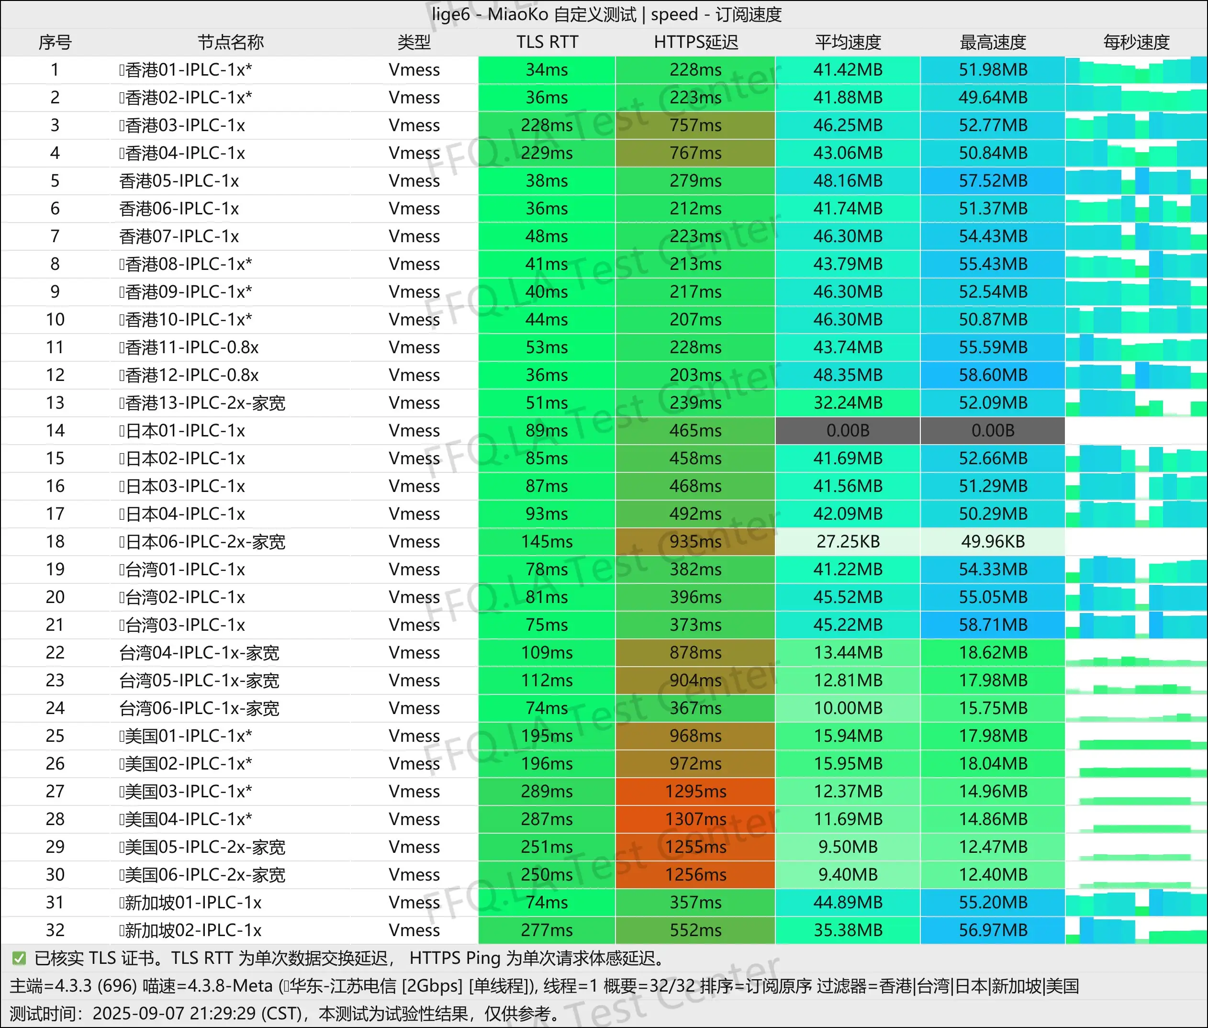Click the per-second speed chart for 台湾01
The width and height of the screenshot is (1208, 1028).
(x=1136, y=570)
